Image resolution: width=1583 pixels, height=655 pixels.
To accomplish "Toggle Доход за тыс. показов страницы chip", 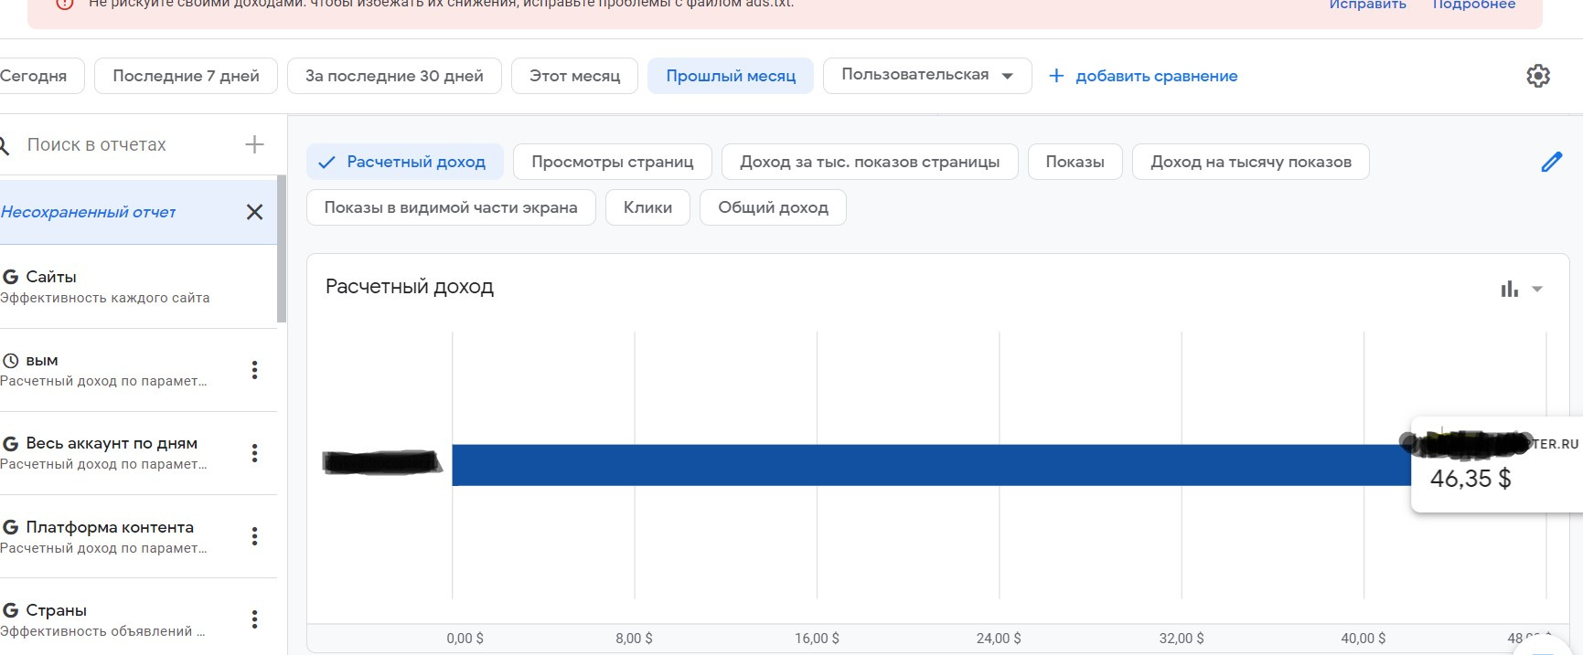I will coord(870,162).
